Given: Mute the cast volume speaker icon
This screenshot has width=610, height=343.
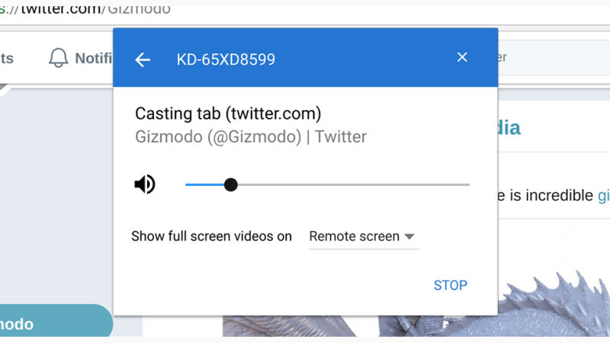Looking at the screenshot, I should point(145,184).
